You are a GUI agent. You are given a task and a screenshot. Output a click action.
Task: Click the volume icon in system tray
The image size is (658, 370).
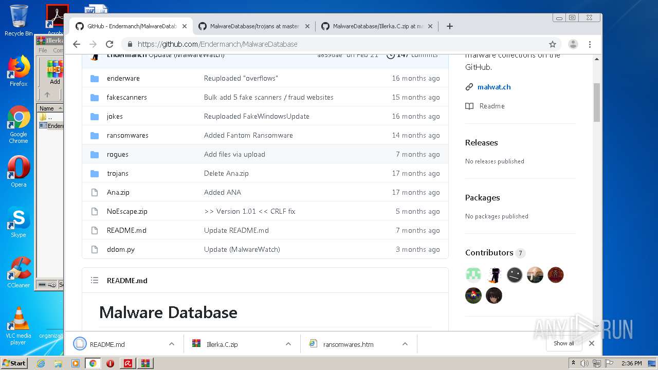tap(584, 363)
